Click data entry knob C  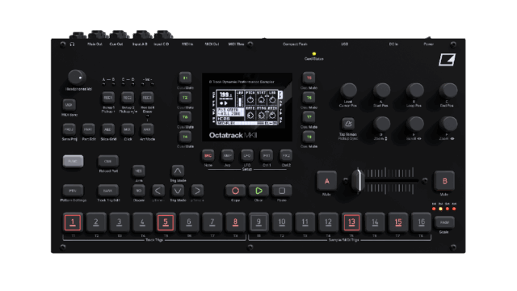tap(448, 91)
